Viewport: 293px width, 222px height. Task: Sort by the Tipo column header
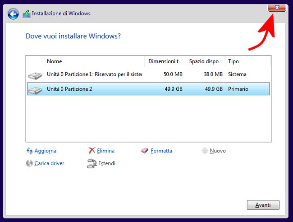pyautogui.click(x=248, y=61)
